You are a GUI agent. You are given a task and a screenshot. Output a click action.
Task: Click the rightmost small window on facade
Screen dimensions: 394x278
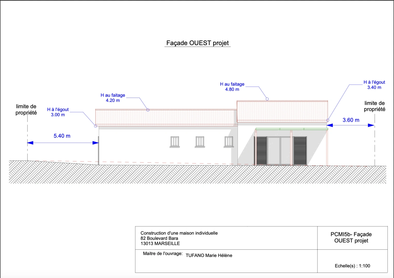point(229,142)
